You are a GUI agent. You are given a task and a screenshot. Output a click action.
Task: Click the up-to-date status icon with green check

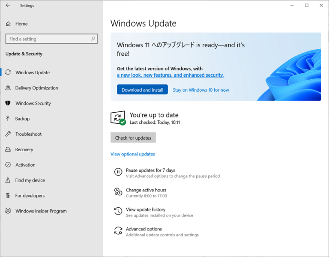(118, 118)
